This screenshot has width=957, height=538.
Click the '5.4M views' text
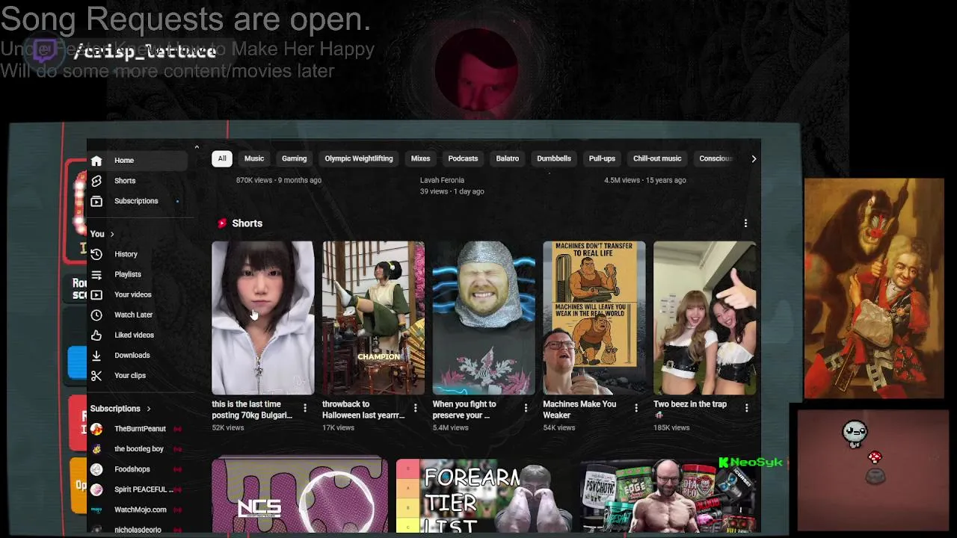(x=451, y=427)
